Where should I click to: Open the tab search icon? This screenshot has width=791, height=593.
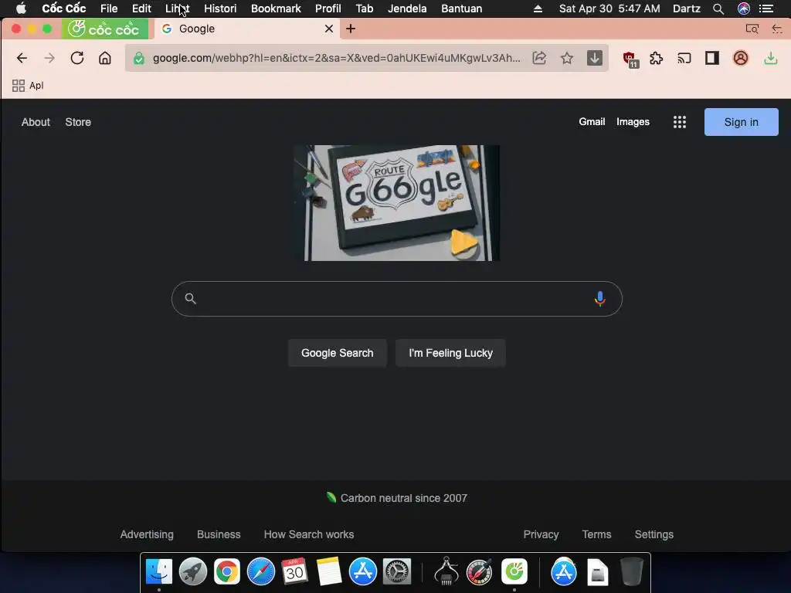pyautogui.click(x=752, y=29)
